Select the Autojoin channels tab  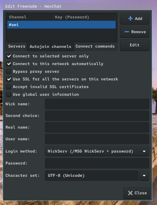[50, 47]
